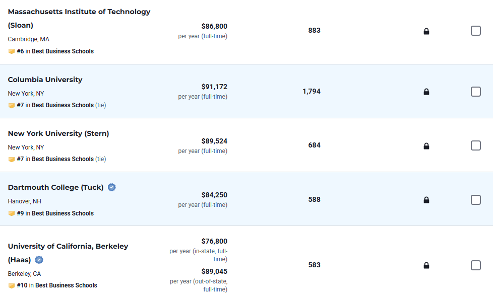Viewport: 493px width, 297px height.
Task: Open University of California, Berkeley (Haas)
Action: pyautogui.click(x=68, y=246)
